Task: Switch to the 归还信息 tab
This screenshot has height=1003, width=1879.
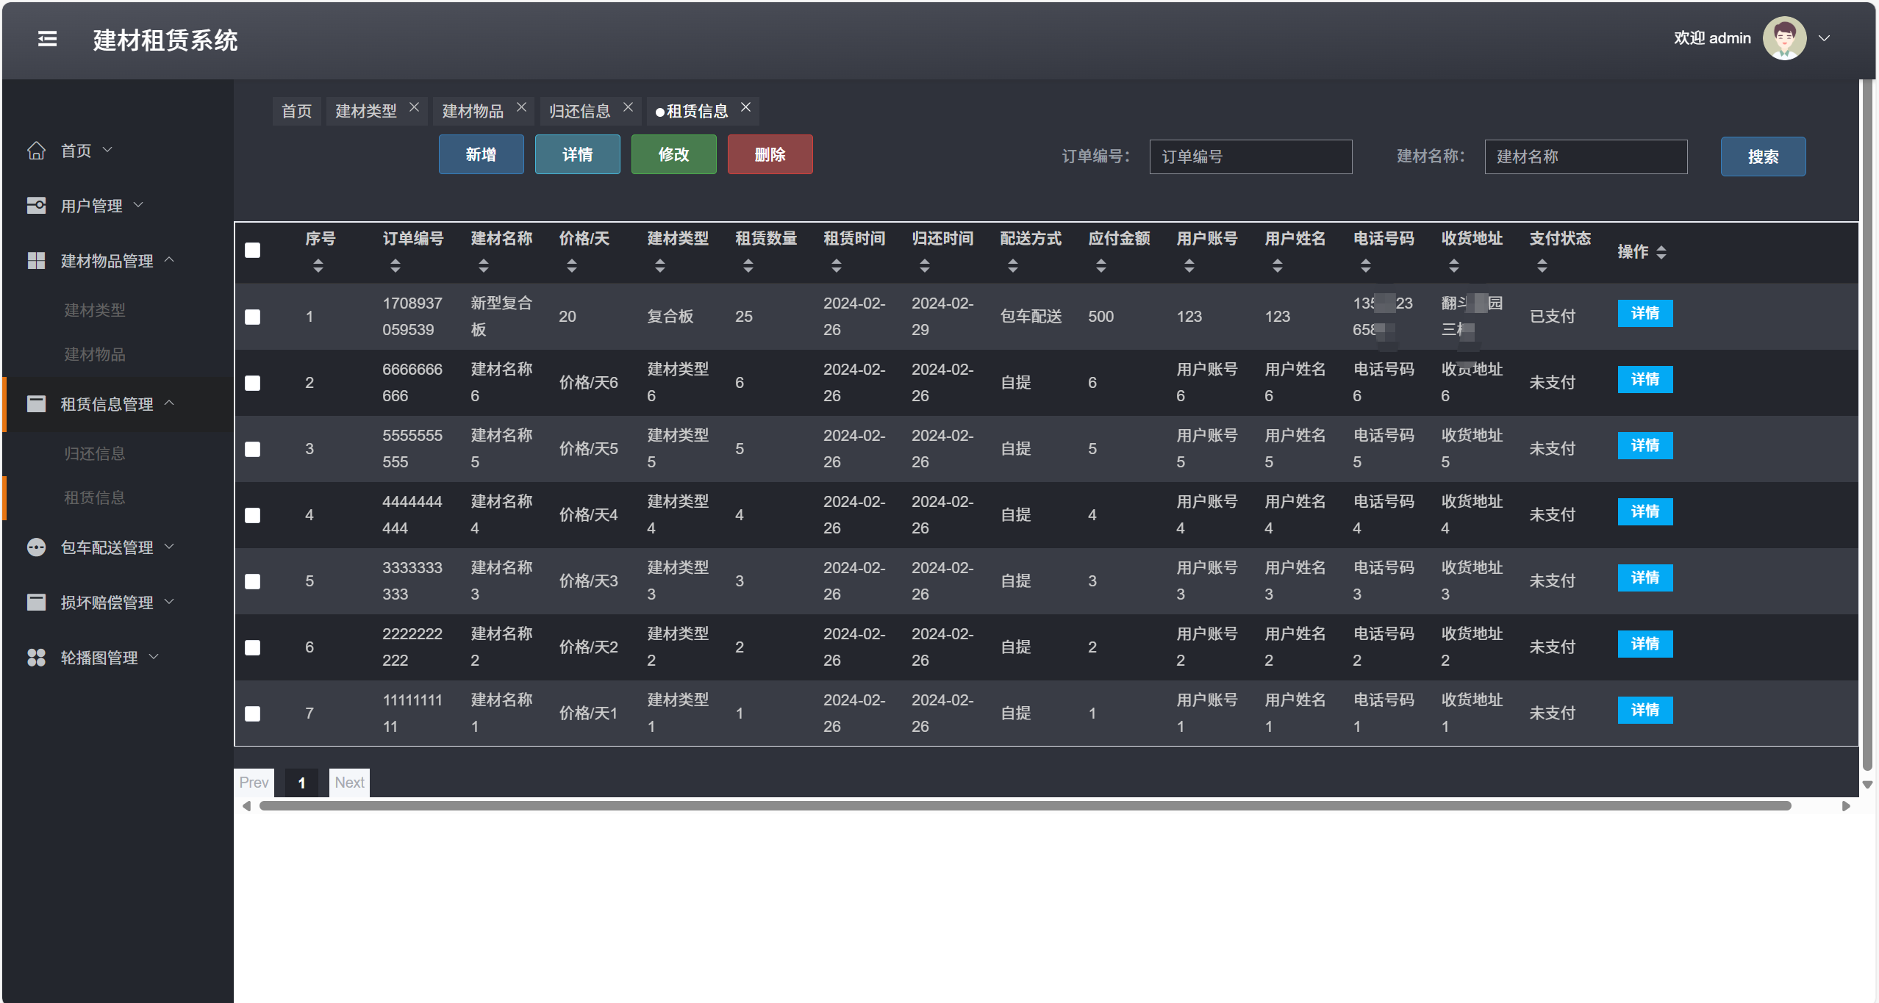Action: coord(579,111)
